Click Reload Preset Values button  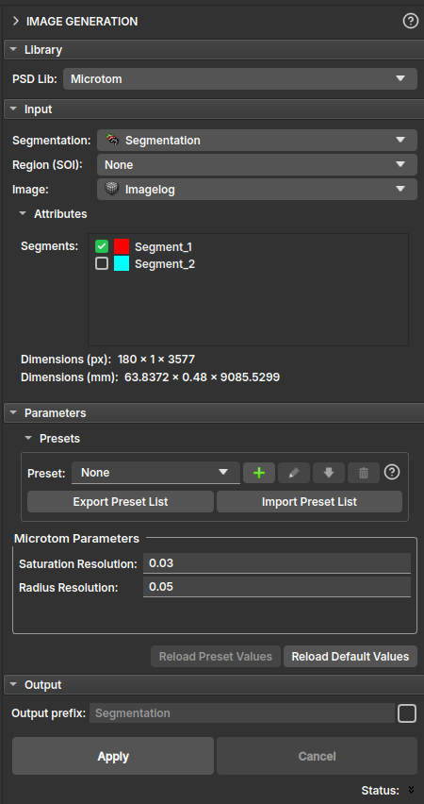pyautogui.click(x=216, y=657)
